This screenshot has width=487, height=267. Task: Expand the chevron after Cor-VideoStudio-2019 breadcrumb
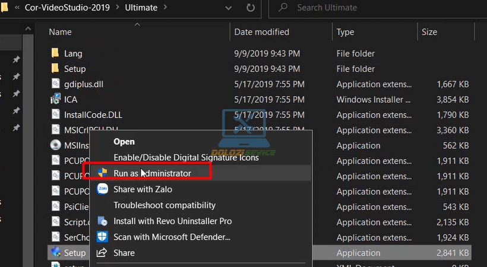[x=118, y=7]
